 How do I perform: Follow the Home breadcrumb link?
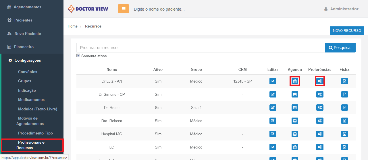(x=73, y=26)
